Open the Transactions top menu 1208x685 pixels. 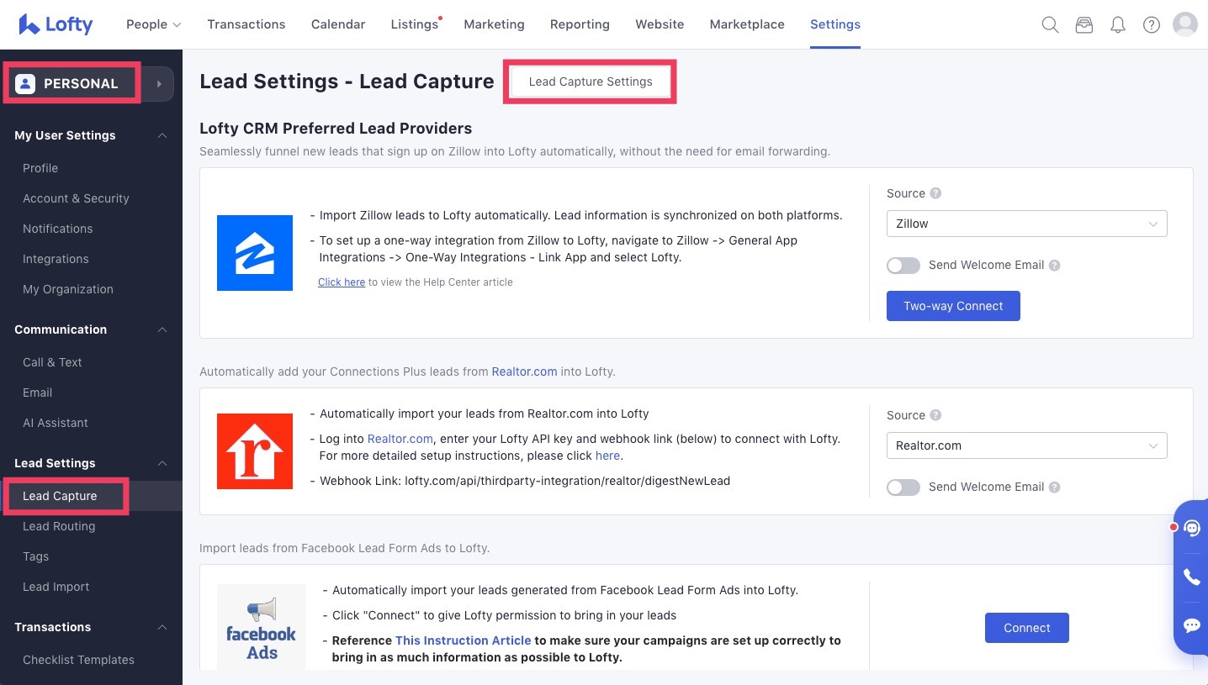[246, 24]
